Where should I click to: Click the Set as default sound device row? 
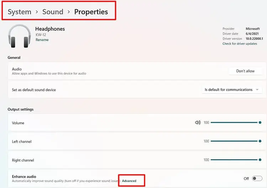tap(137, 90)
